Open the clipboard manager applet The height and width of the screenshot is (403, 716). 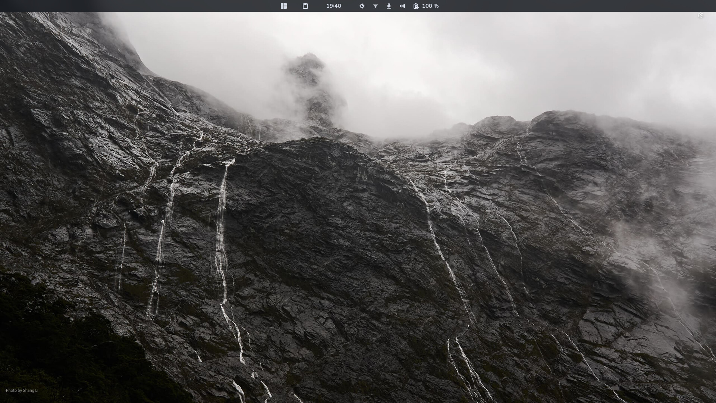point(305,6)
